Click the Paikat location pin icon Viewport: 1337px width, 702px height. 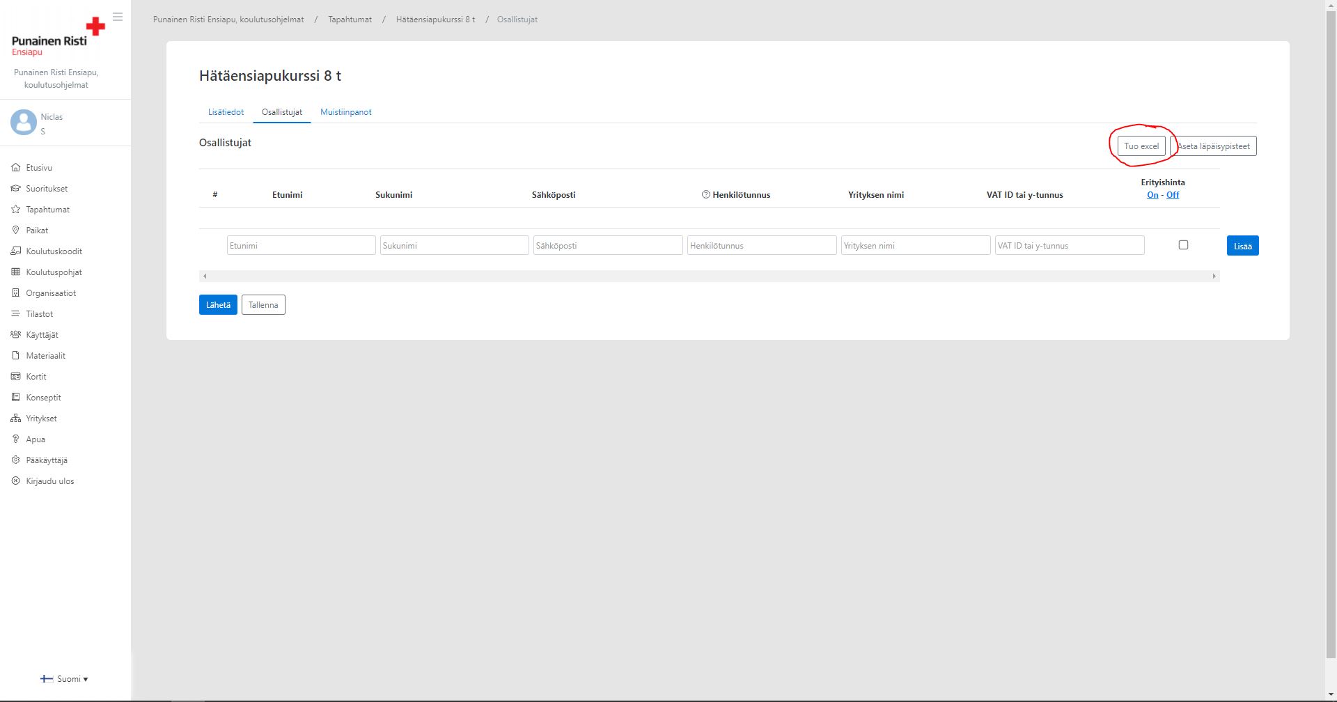tap(16, 231)
